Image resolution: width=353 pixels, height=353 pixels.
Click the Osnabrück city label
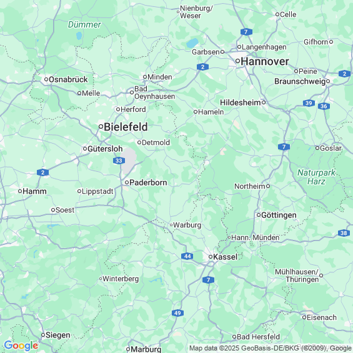pyautogui.click(x=68, y=79)
